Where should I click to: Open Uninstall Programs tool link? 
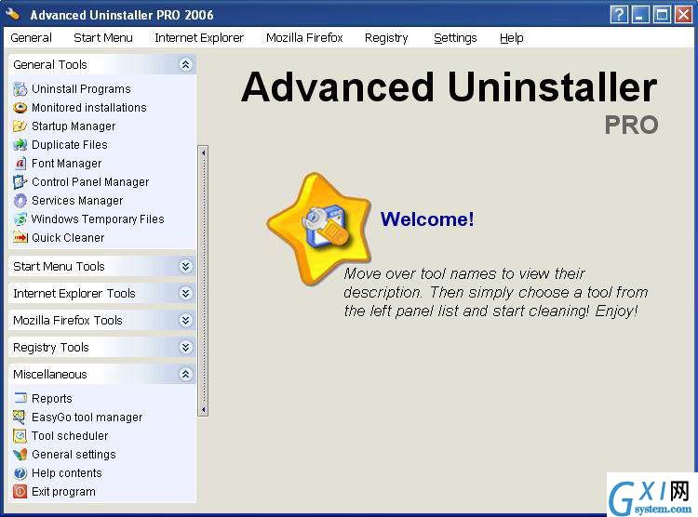click(81, 89)
